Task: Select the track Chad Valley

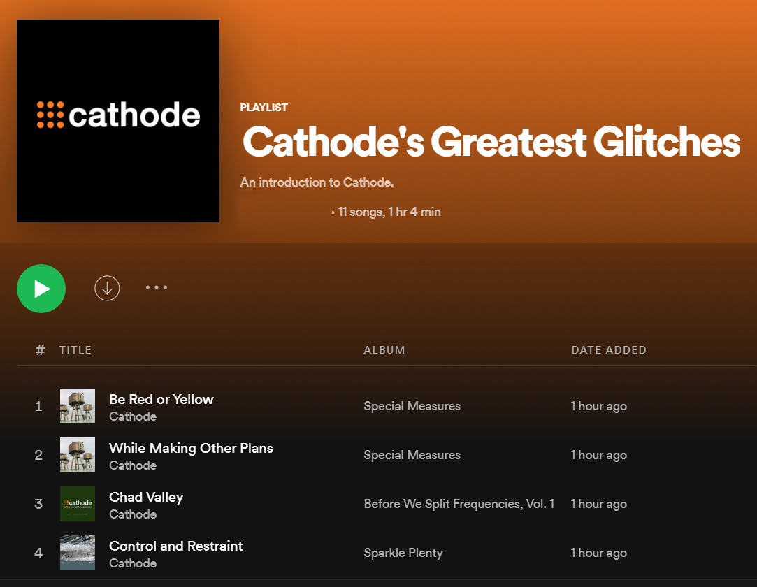Action: point(146,498)
